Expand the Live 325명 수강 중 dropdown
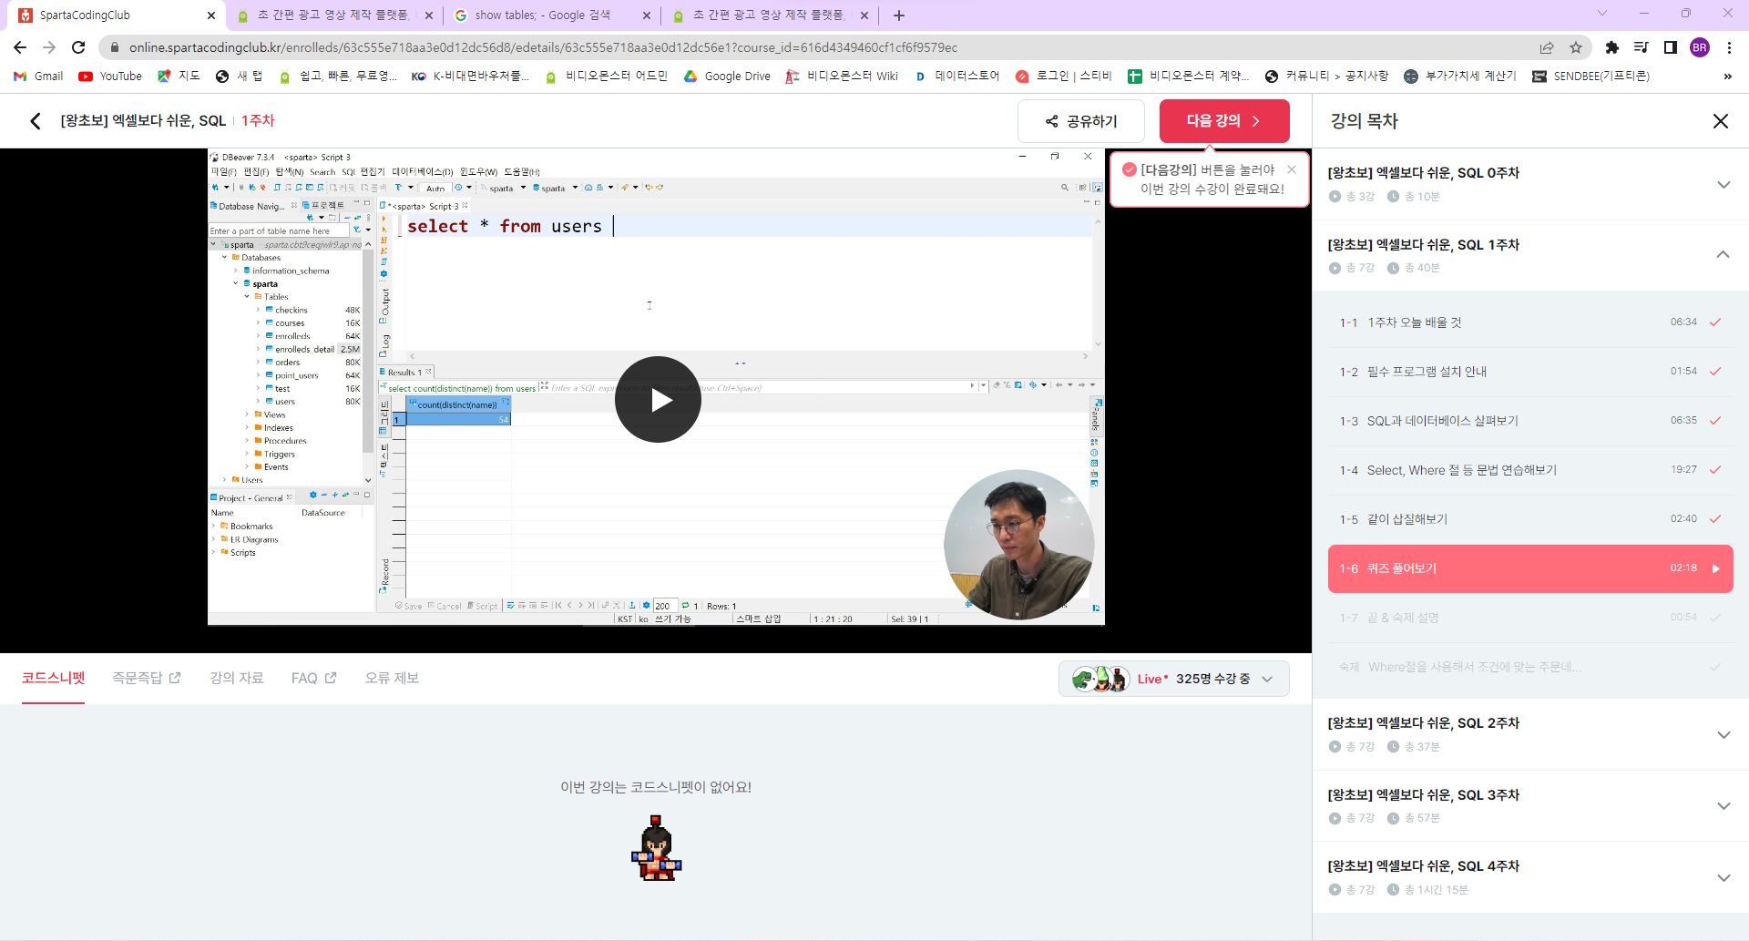This screenshot has height=941, width=1749. pyautogui.click(x=1173, y=679)
